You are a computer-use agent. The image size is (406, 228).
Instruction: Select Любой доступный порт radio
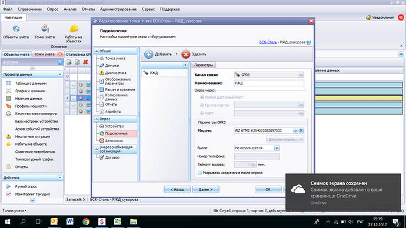[x=202, y=98]
